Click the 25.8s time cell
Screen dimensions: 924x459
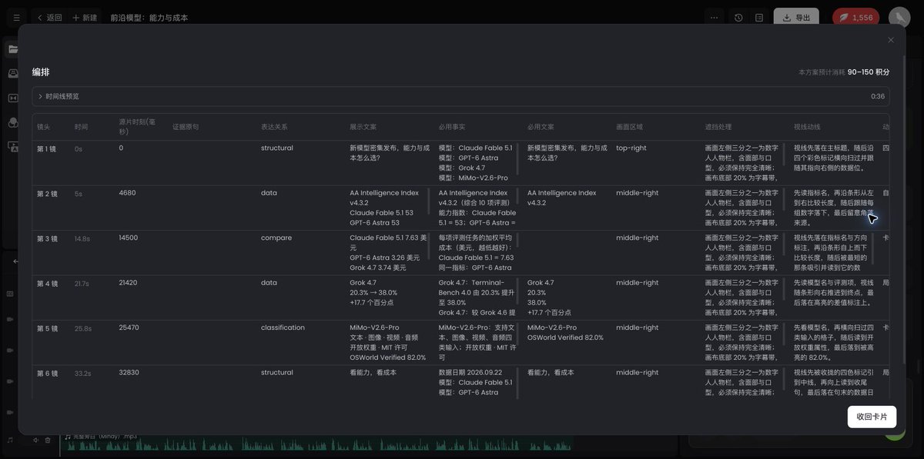click(x=82, y=328)
